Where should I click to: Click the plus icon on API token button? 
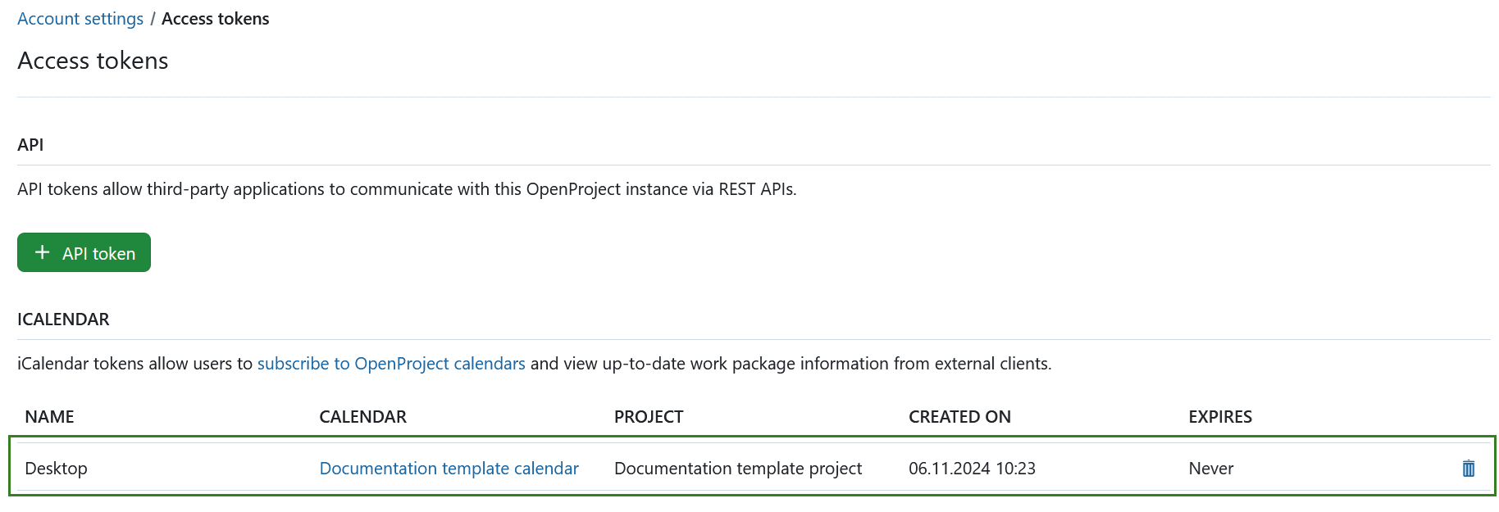43,253
